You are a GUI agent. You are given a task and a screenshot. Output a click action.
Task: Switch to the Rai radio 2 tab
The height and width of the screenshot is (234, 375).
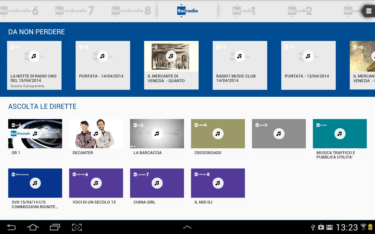pos(300,11)
